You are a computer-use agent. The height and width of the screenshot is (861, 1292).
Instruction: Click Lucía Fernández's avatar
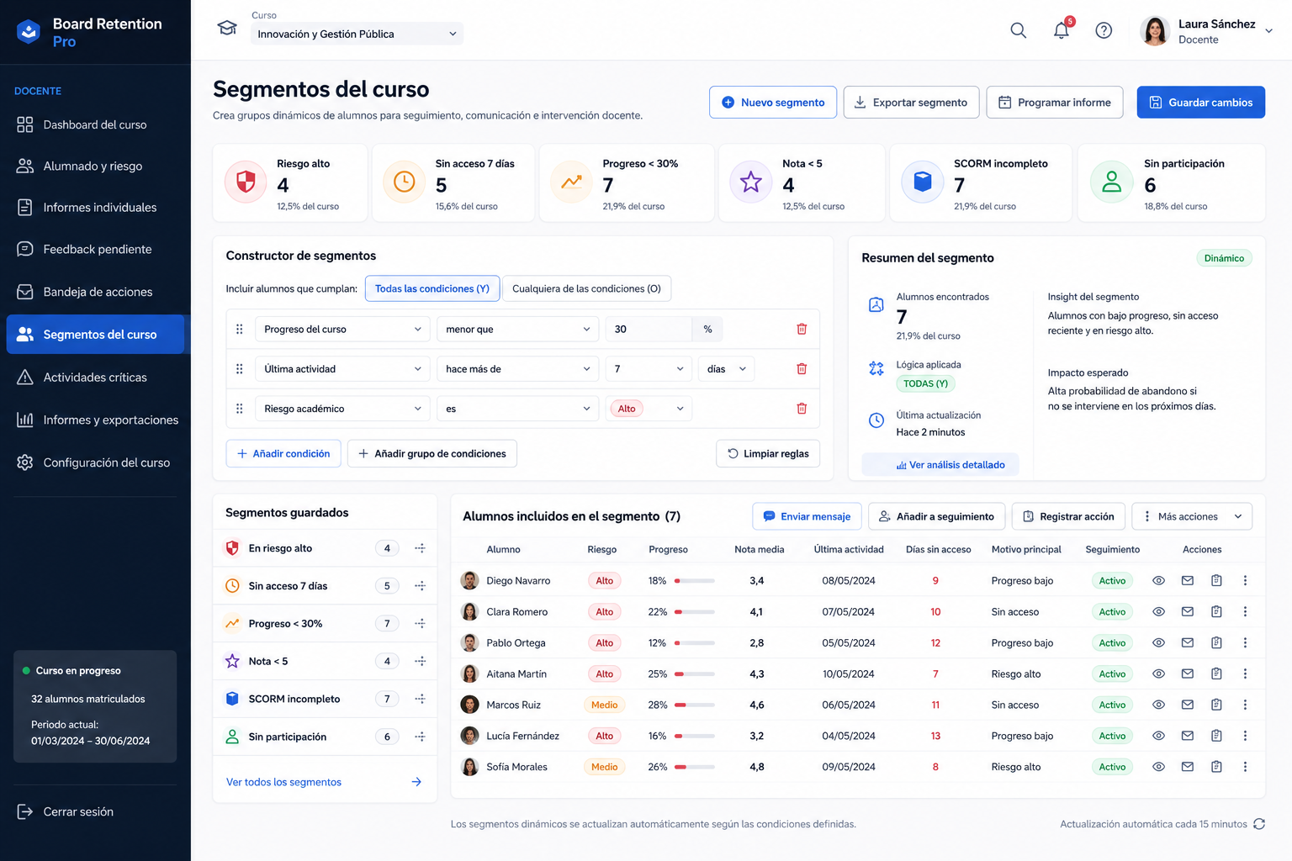pos(470,736)
